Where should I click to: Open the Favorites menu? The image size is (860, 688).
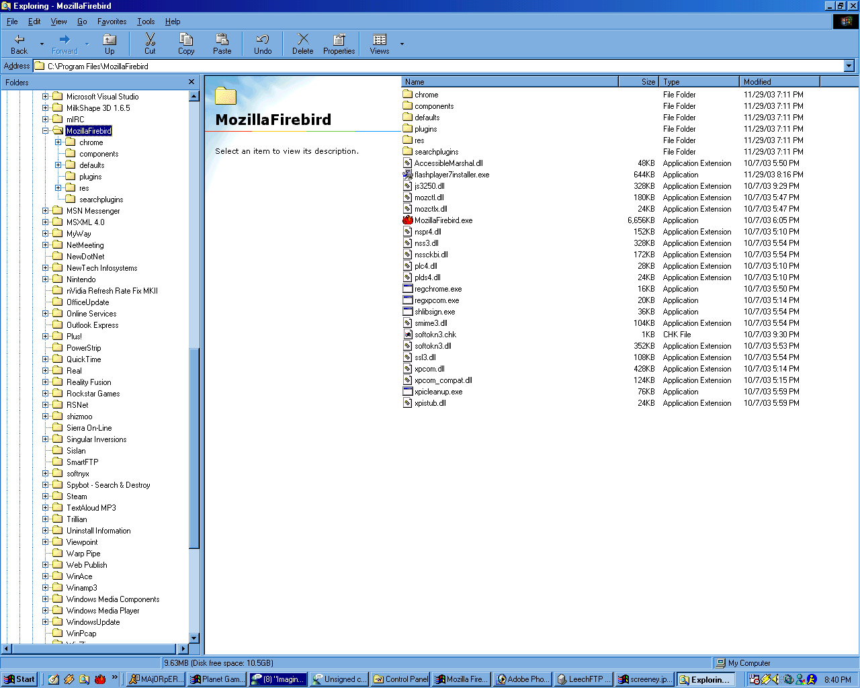[112, 21]
